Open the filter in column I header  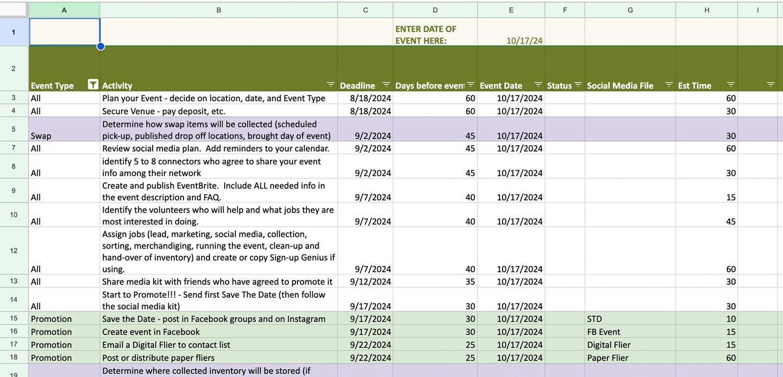tap(771, 85)
